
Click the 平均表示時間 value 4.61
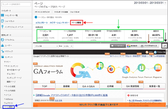point(114,35)
